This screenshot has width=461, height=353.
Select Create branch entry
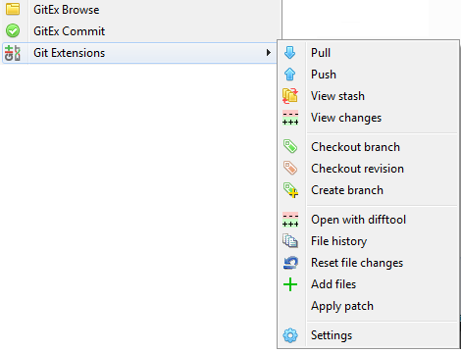(369, 190)
